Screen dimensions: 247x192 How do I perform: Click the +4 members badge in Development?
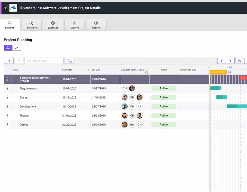[x=140, y=106]
